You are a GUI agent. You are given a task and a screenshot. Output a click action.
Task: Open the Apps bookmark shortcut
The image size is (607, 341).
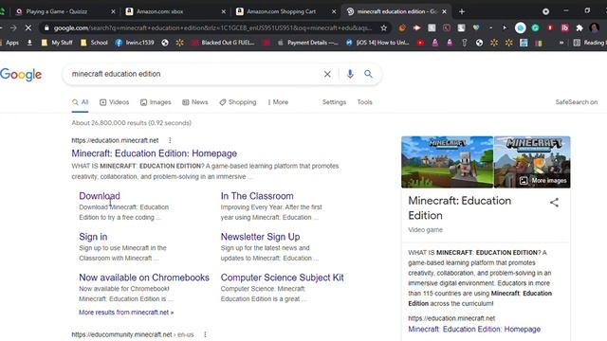point(9,43)
